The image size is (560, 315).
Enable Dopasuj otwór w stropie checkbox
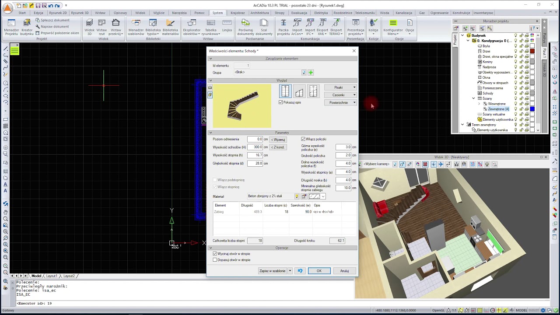coord(215,260)
